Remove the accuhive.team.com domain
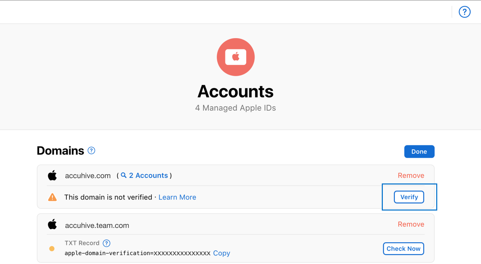The width and height of the screenshot is (481, 264). pyautogui.click(x=411, y=224)
